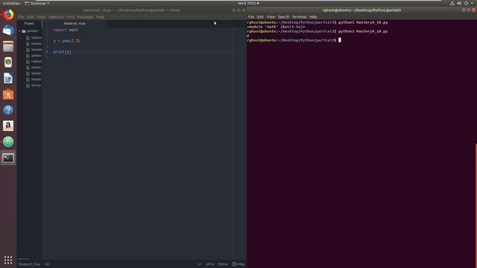This screenshot has height=268, width=477.
Task: Open the Files manager dock icon
Action: click(8, 46)
